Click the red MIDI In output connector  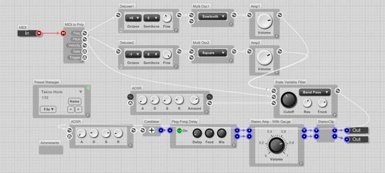[39, 33]
